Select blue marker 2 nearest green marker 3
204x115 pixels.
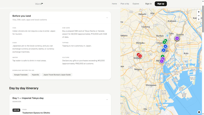point(165,46)
